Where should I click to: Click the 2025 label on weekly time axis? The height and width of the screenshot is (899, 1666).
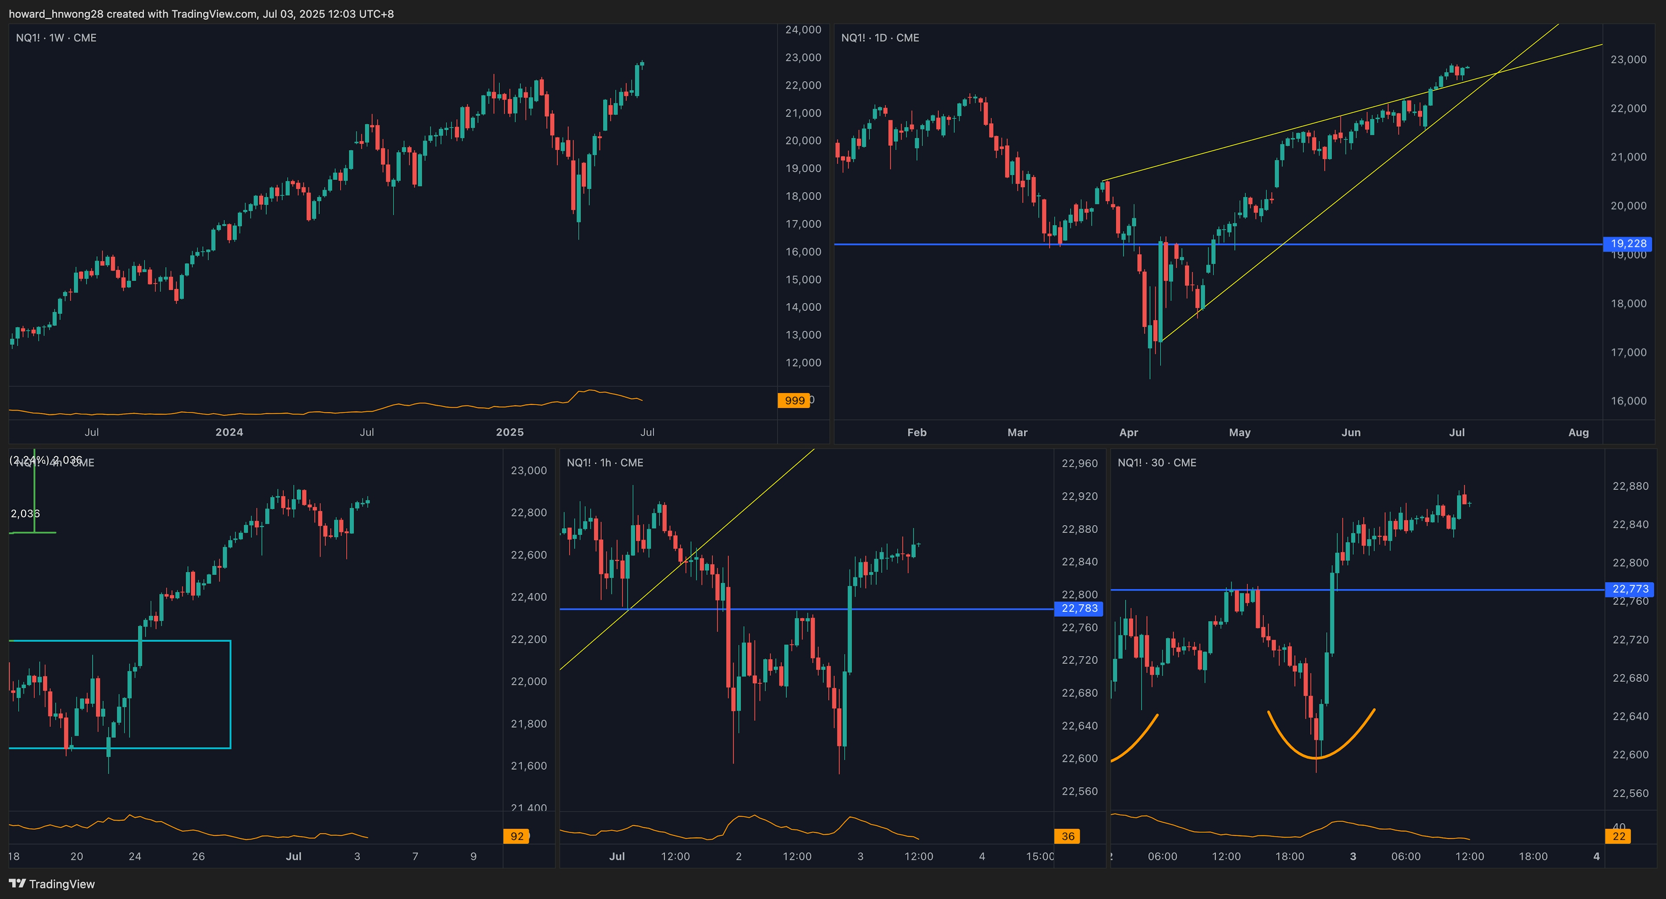pyautogui.click(x=510, y=432)
